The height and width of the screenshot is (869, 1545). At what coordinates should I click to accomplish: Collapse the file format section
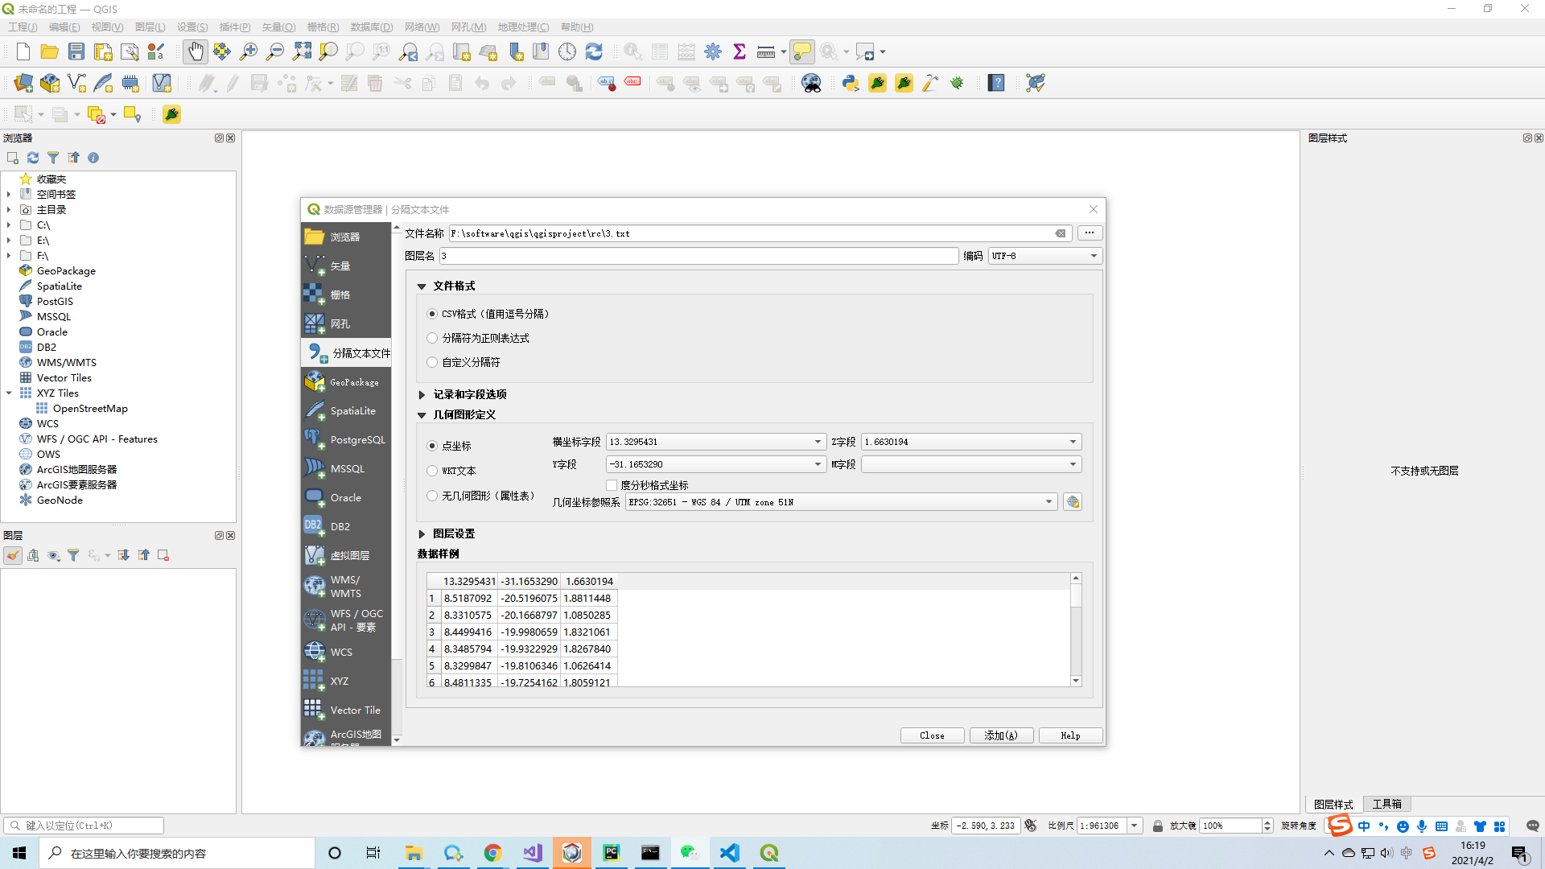(422, 286)
